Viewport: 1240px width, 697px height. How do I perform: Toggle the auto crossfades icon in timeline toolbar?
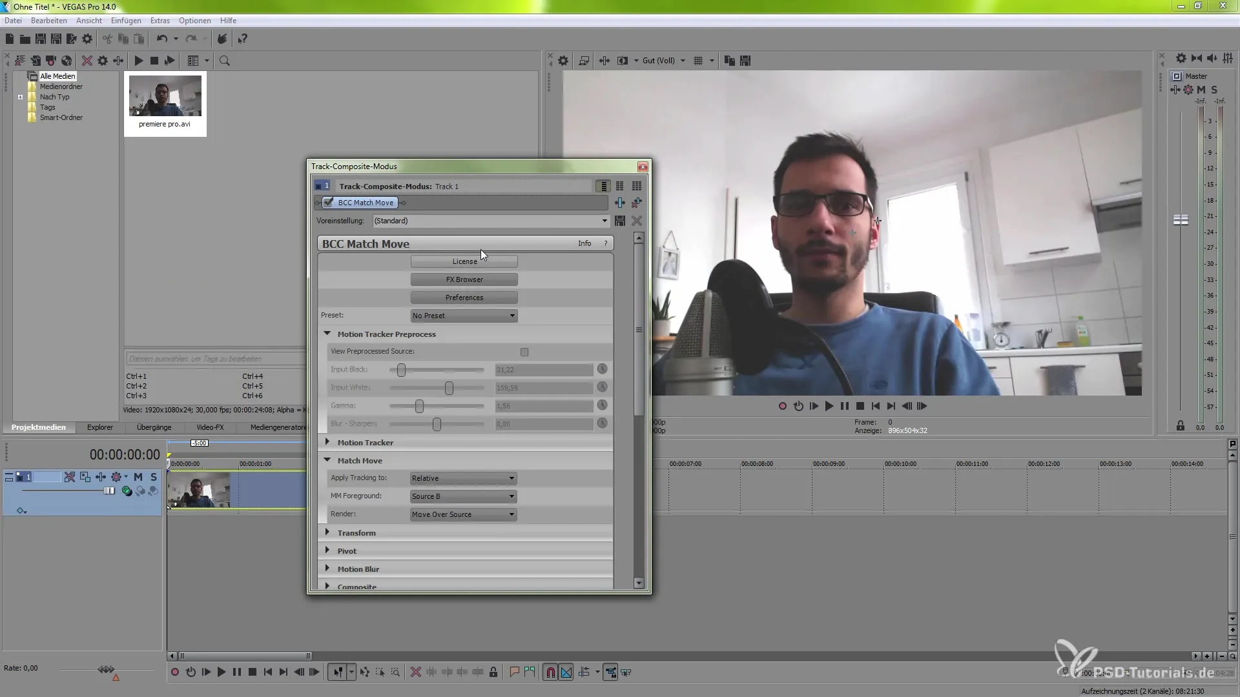pyautogui.click(x=566, y=672)
